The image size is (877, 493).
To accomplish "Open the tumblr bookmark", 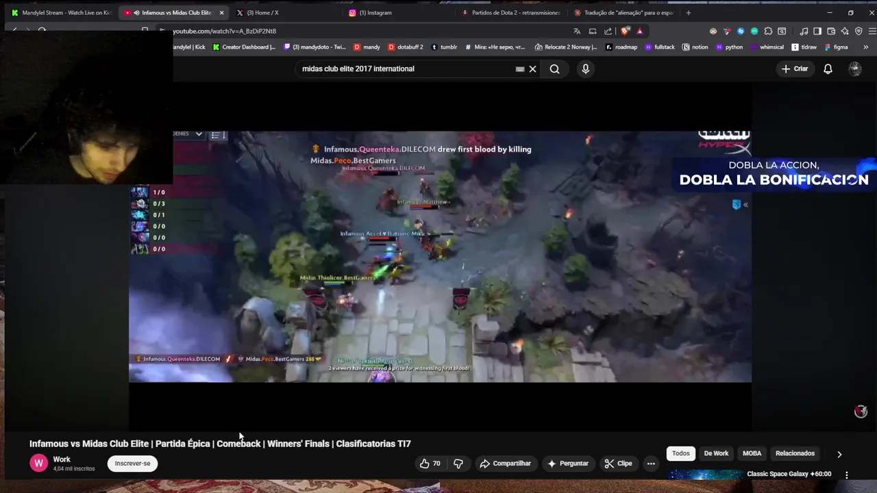I will point(444,47).
